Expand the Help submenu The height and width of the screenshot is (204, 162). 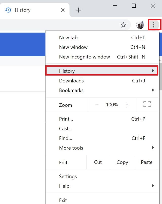(102, 186)
